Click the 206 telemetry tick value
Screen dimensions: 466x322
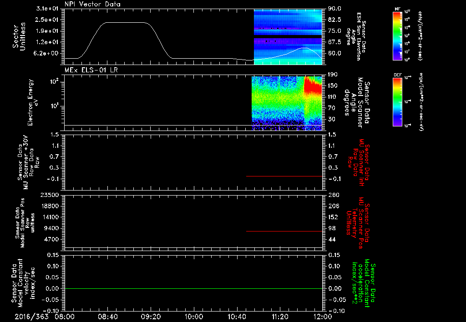[x=333, y=206]
